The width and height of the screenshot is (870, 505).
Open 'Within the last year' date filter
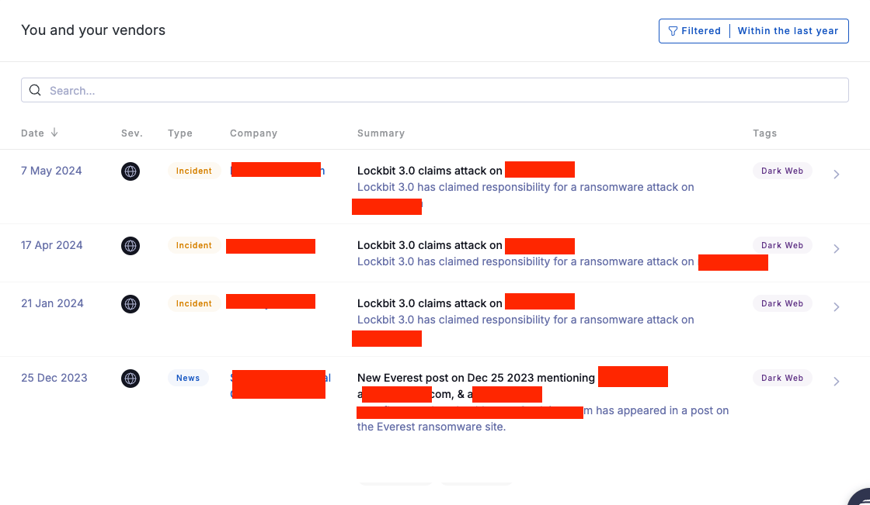[x=788, y=31]
